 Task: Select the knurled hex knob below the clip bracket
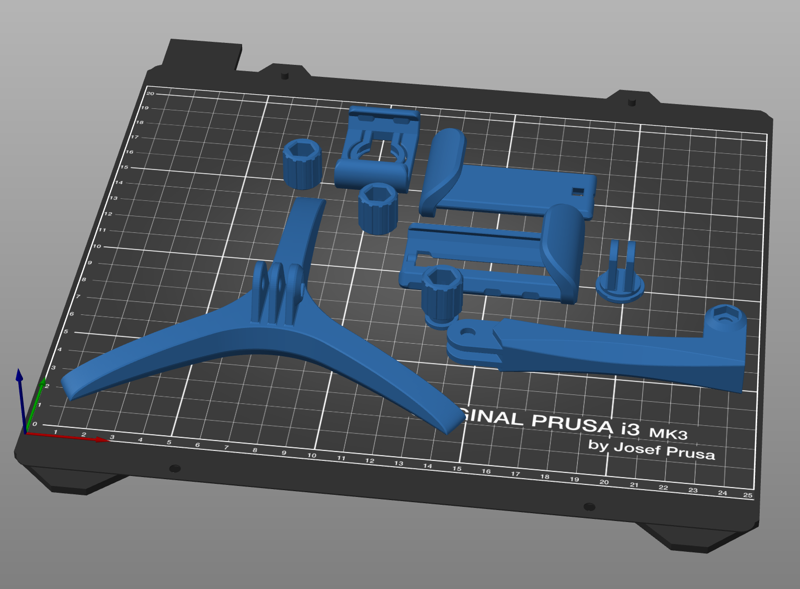tap(378, 209)
